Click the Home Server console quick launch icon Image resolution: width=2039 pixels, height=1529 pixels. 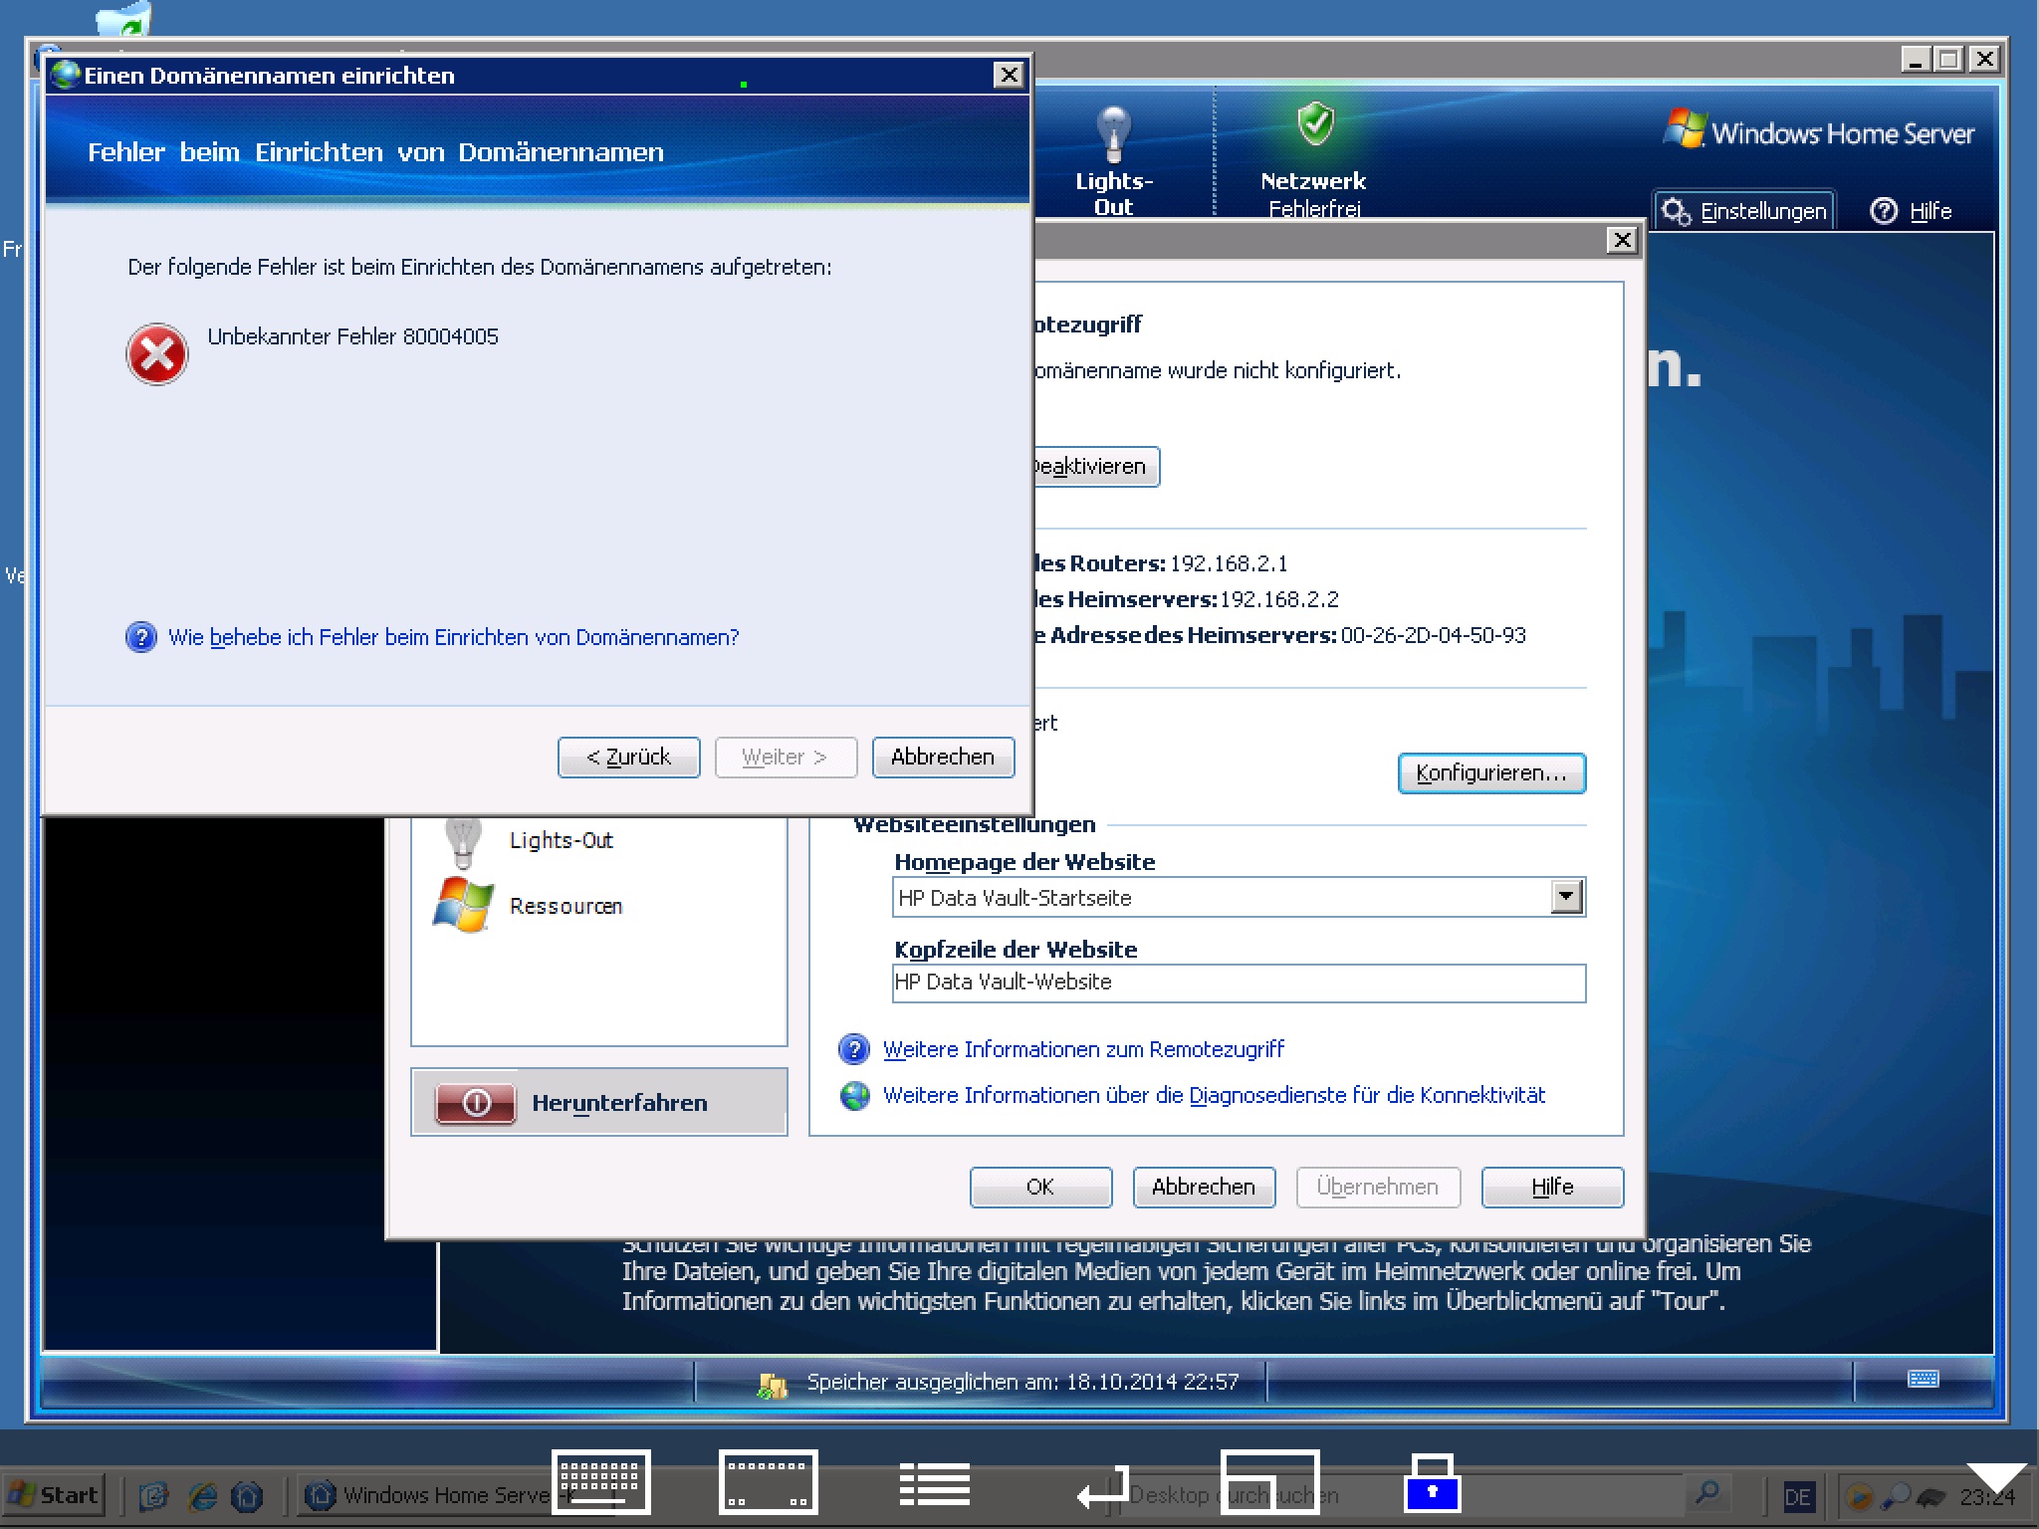coord(246,1495)
